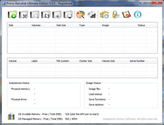164x125 pixels.
Task: Click the image file discs tool icon
Action: pyautogui.click(x=92, y=14)
